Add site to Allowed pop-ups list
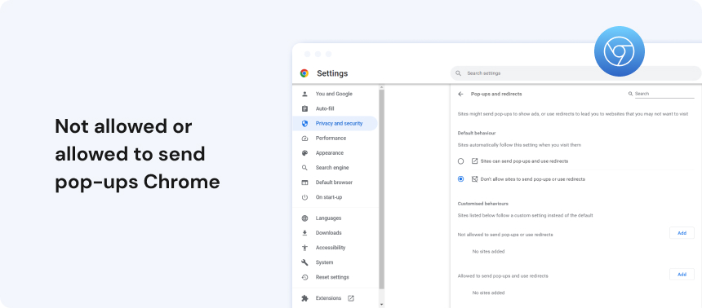The width and height of the screenshot is (702, 308). tap(682, 275)
